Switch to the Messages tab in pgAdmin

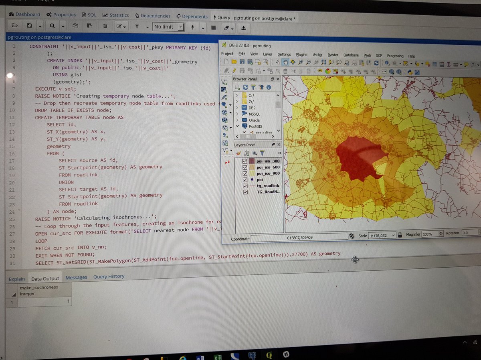pos(76,276)
